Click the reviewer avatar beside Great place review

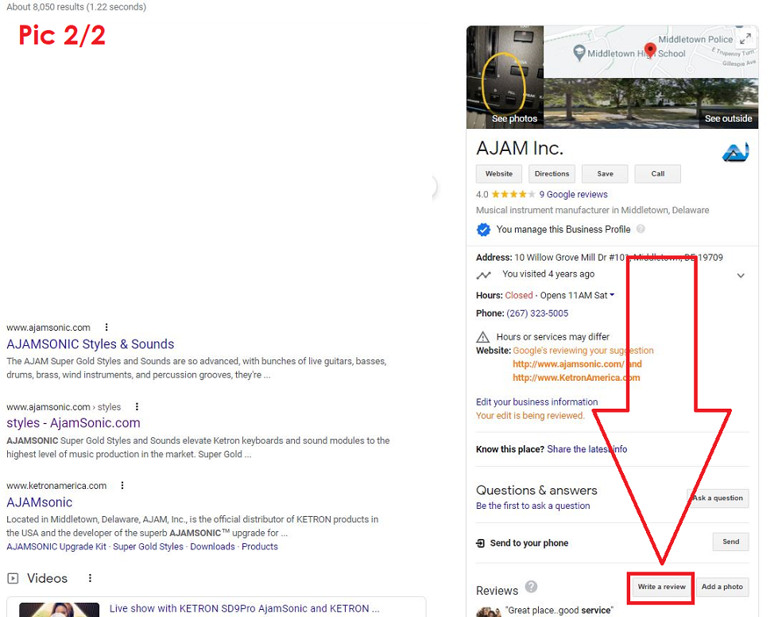(x=488, y=612)
